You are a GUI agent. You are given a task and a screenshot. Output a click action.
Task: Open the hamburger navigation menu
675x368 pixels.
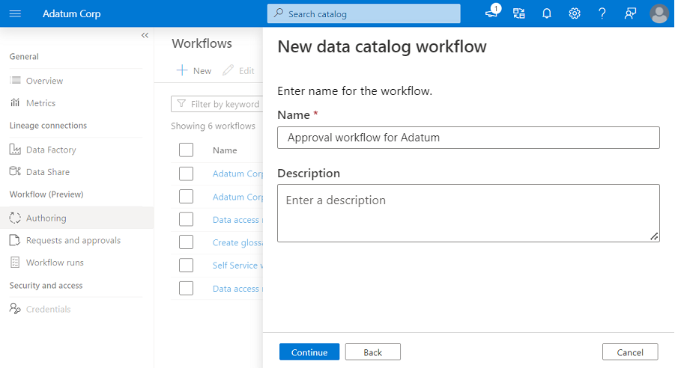[x=15, y=13]
